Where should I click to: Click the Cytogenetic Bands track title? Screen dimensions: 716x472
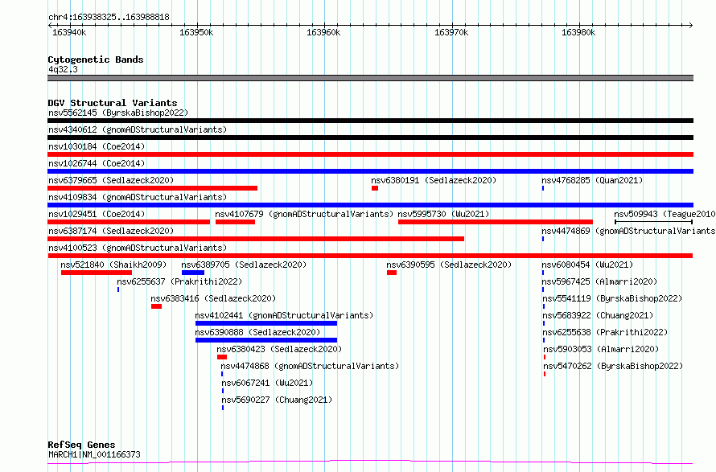coord(96,60)
